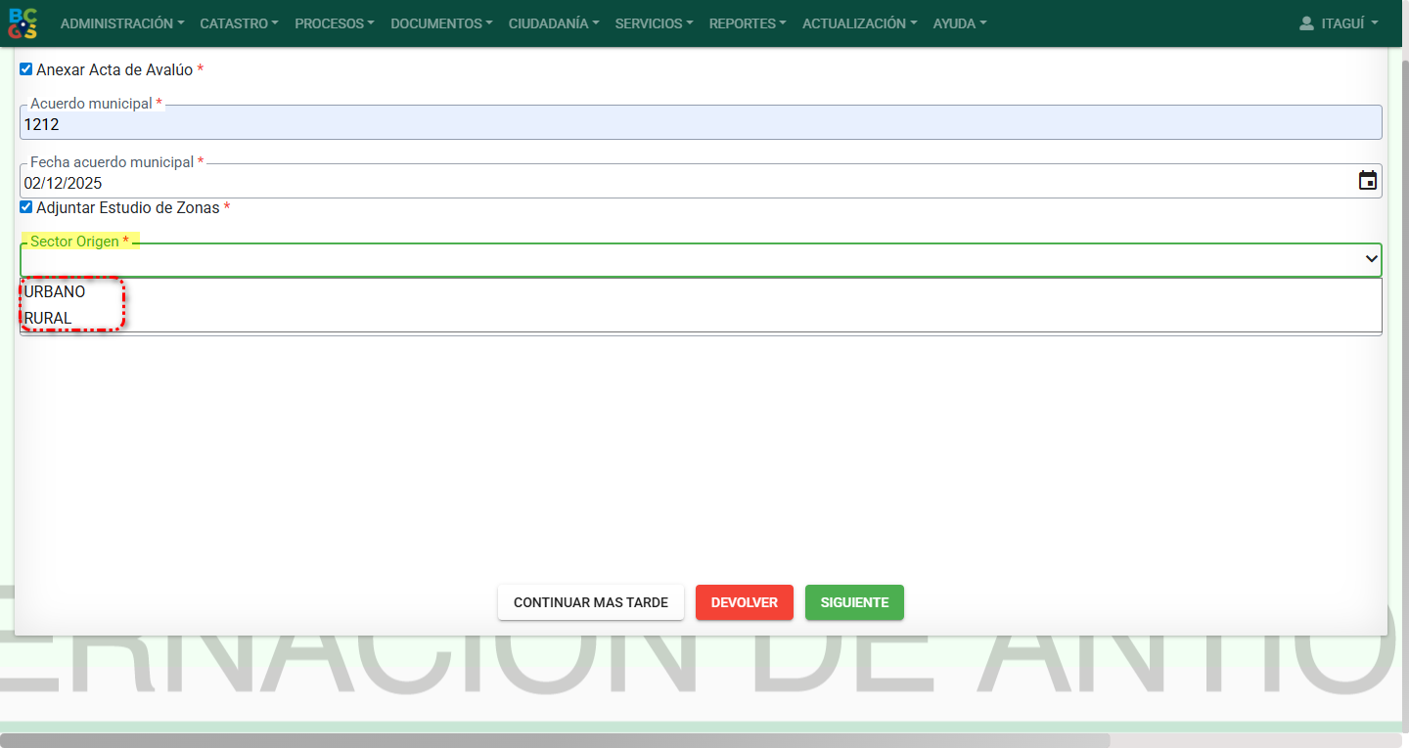Click the red DEVOLVER button
Viewport: 1409px width, 748px height.
coord(744,602)
